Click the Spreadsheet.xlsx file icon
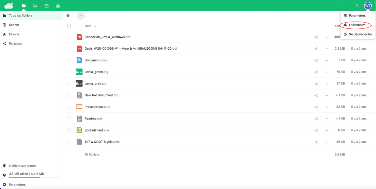 pyautogui.click(x=79, y=130)
